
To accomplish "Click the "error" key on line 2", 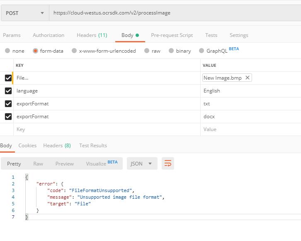I will (x=46, y=184).
